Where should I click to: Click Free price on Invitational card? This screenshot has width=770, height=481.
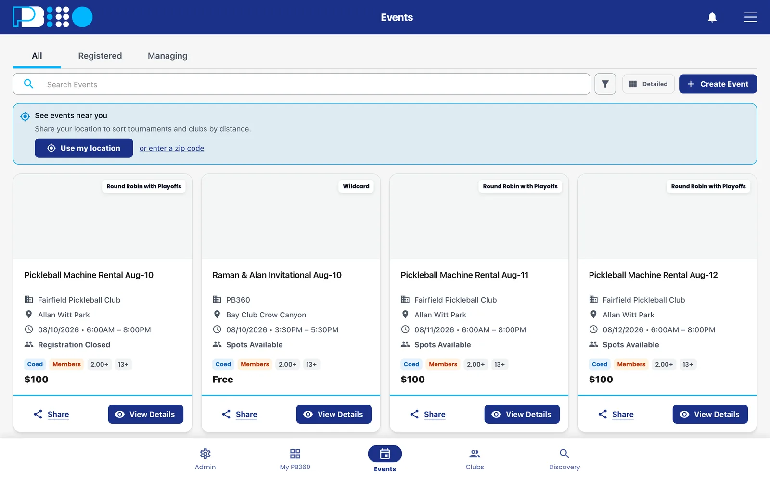point(223,380)
